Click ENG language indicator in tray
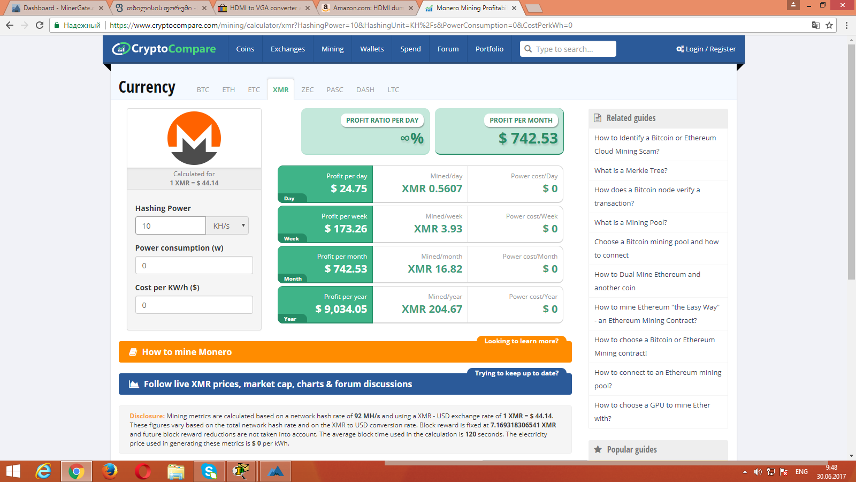 (x=801, y=472)
